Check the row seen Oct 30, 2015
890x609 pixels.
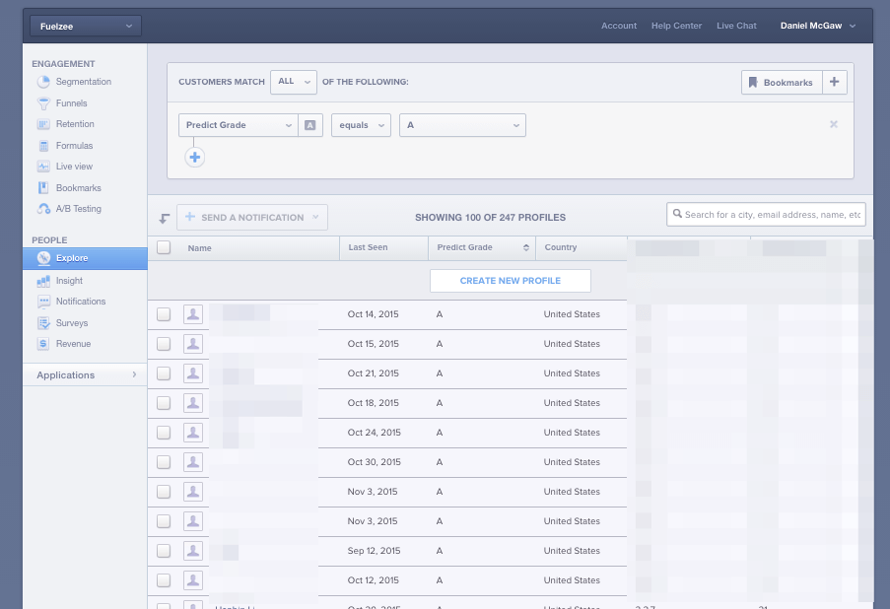(164, 462)
